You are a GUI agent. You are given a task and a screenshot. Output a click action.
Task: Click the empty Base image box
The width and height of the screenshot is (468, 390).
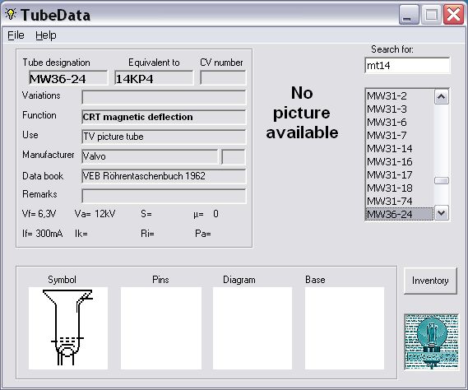[345, 328]
